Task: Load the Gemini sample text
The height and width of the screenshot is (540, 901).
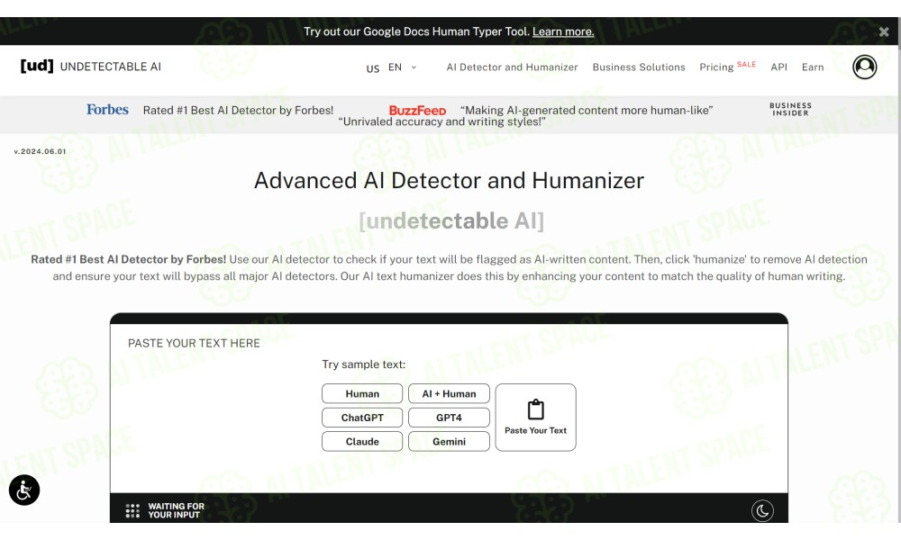Action: pyautogui.click(x=449, y=441)
